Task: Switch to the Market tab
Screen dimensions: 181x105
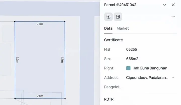Action: pyautogui.click(x=123, y=28)
